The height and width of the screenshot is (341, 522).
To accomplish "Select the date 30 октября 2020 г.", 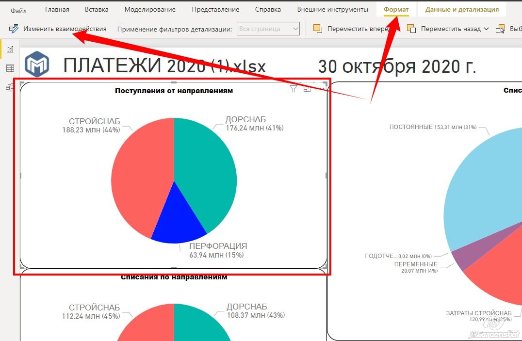I will pos(397,66).
